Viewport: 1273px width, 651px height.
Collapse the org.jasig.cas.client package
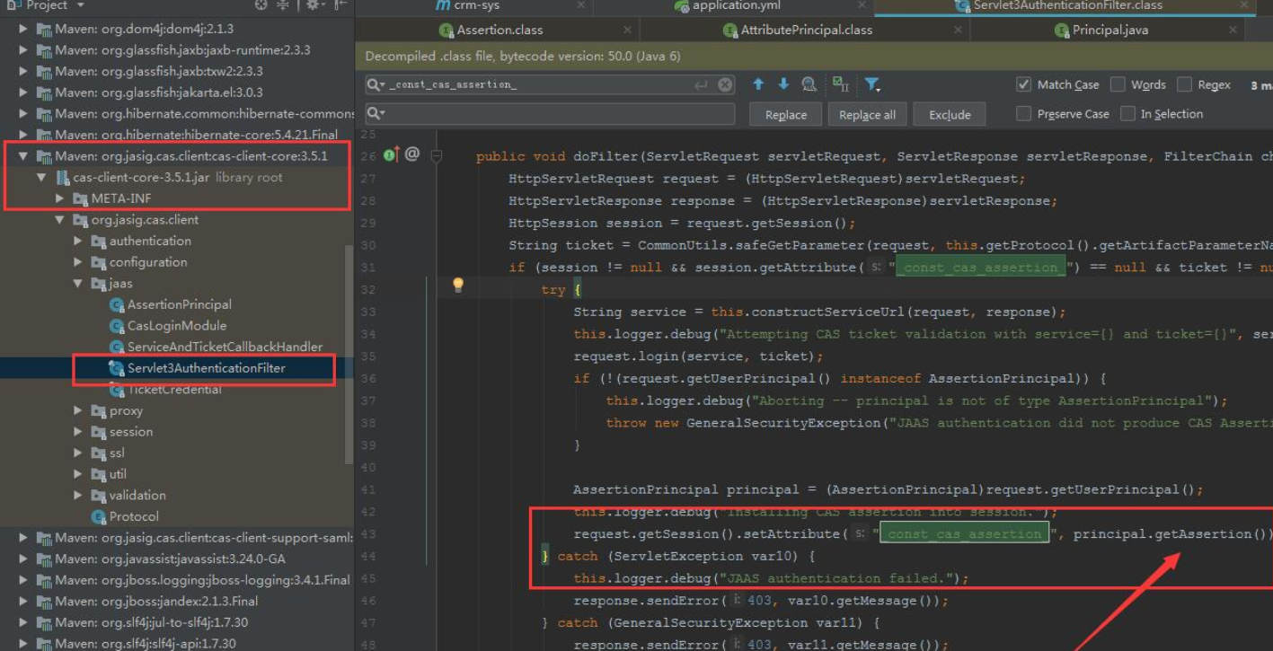click(59, 220)
